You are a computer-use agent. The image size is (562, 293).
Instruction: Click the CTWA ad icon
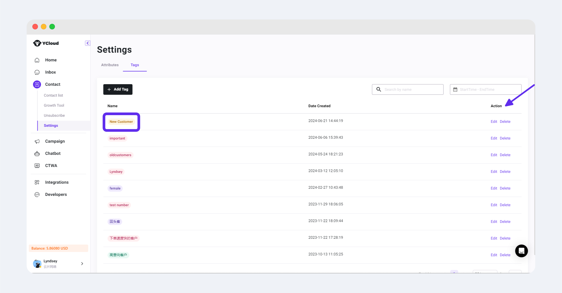[37, 166]
